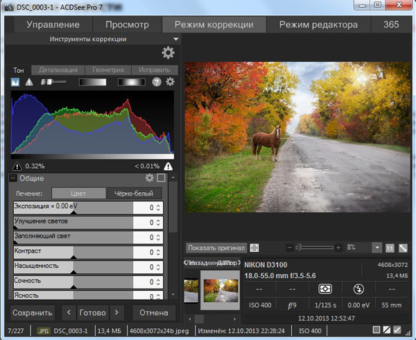Screen dimensions: 416x340
Task: Select the brush tool in tone tab
Action: click(53, 82)
